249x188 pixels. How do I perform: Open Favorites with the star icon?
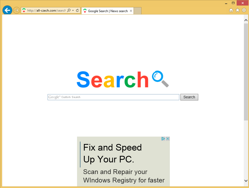click(237, 10)
